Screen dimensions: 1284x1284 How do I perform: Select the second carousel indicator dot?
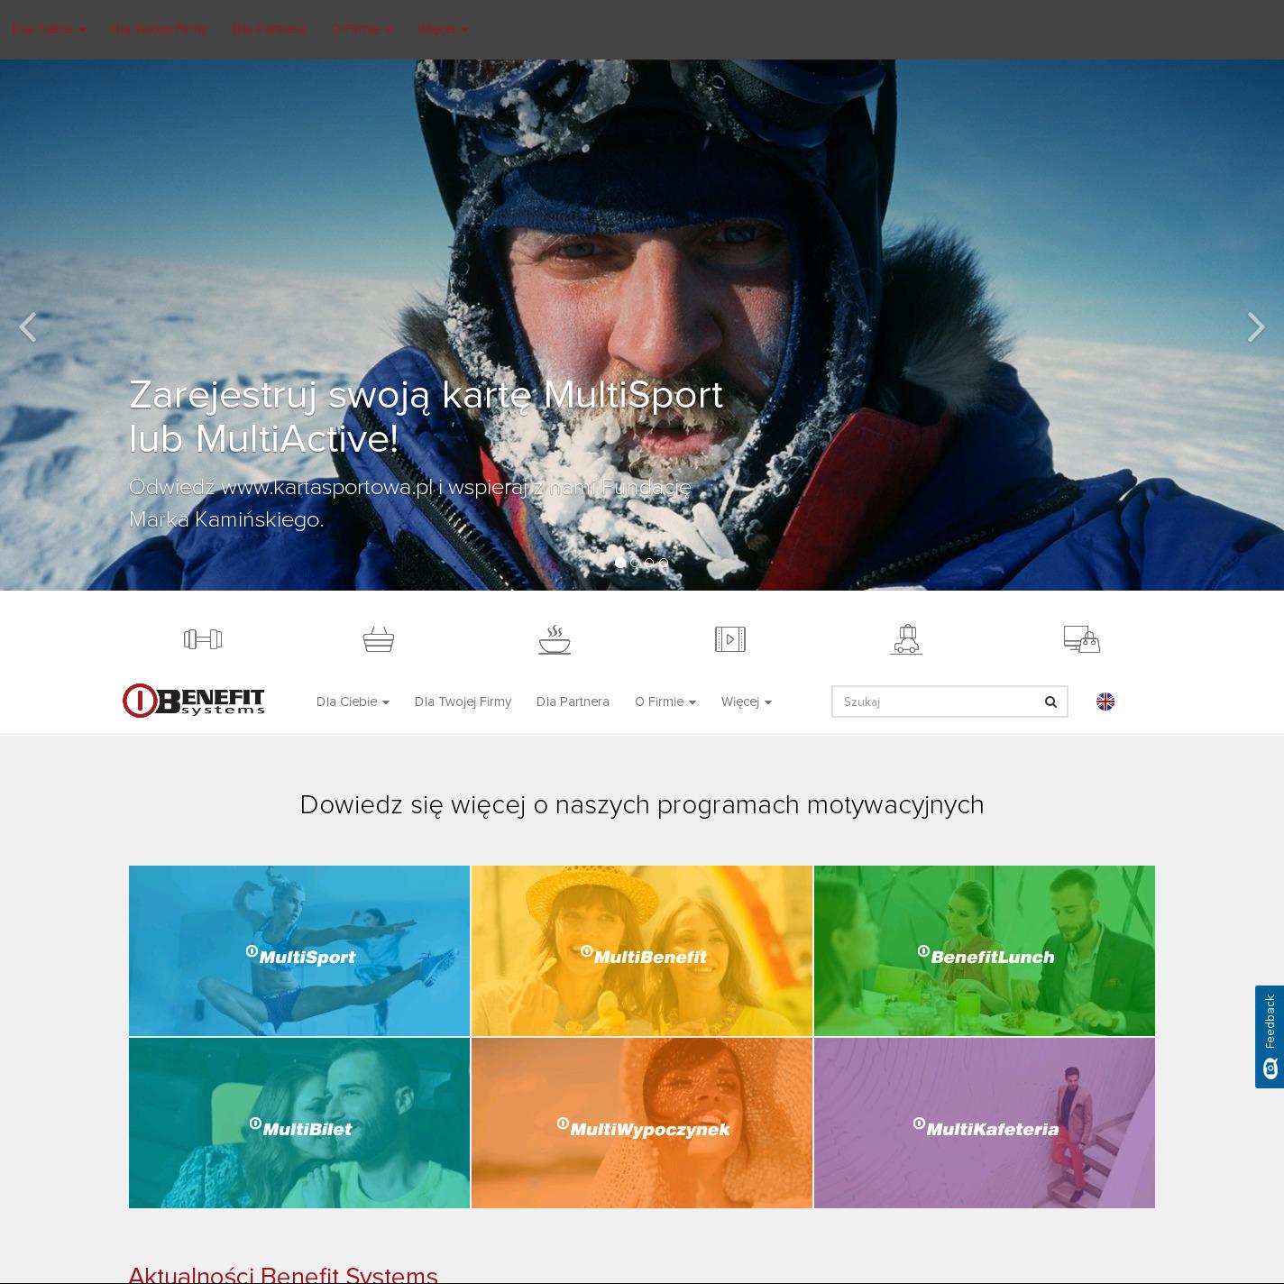coord(635,563)
